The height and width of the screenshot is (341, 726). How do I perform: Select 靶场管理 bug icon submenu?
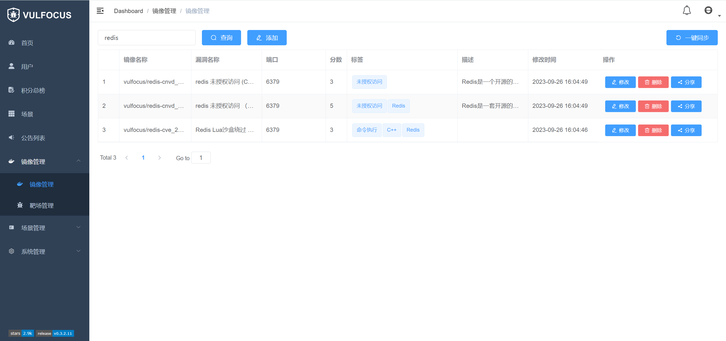pyautogui.click(x=20, y=205)
